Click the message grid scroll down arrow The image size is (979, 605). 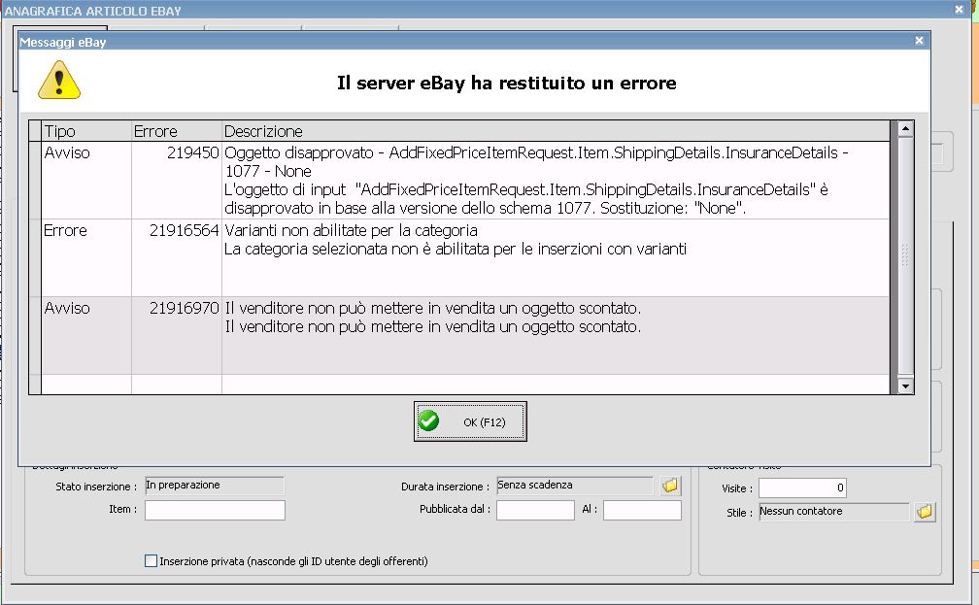(905, 386)
